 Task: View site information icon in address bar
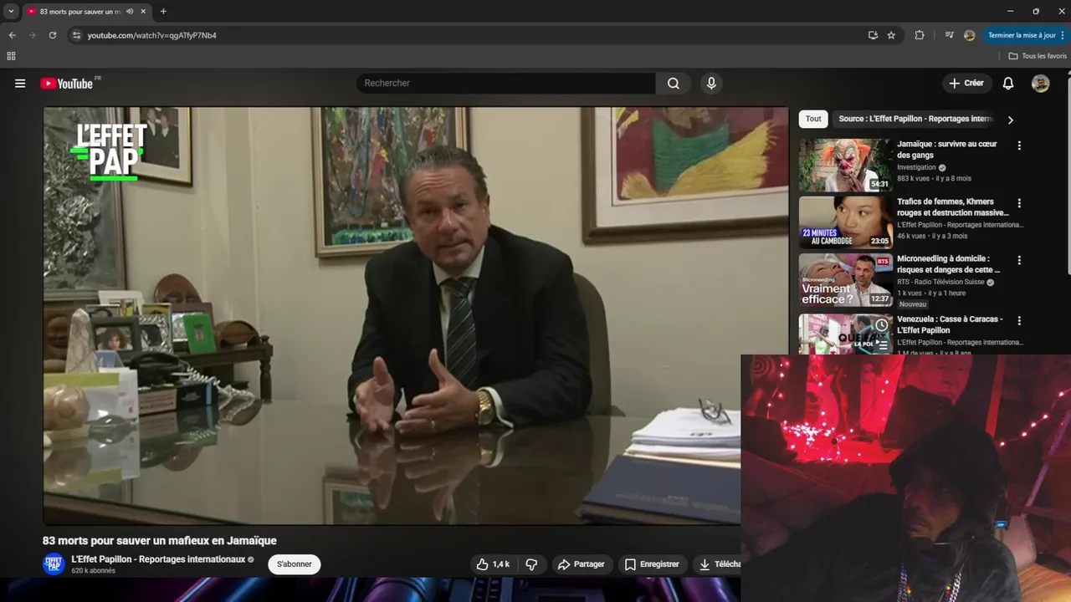pyautogui.click(x=76, y=35)
